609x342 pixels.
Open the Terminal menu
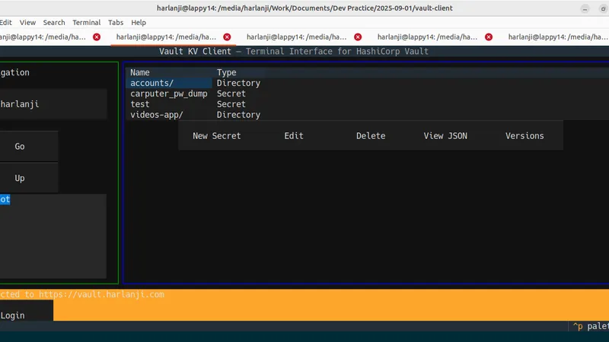(x=86, y=23)
